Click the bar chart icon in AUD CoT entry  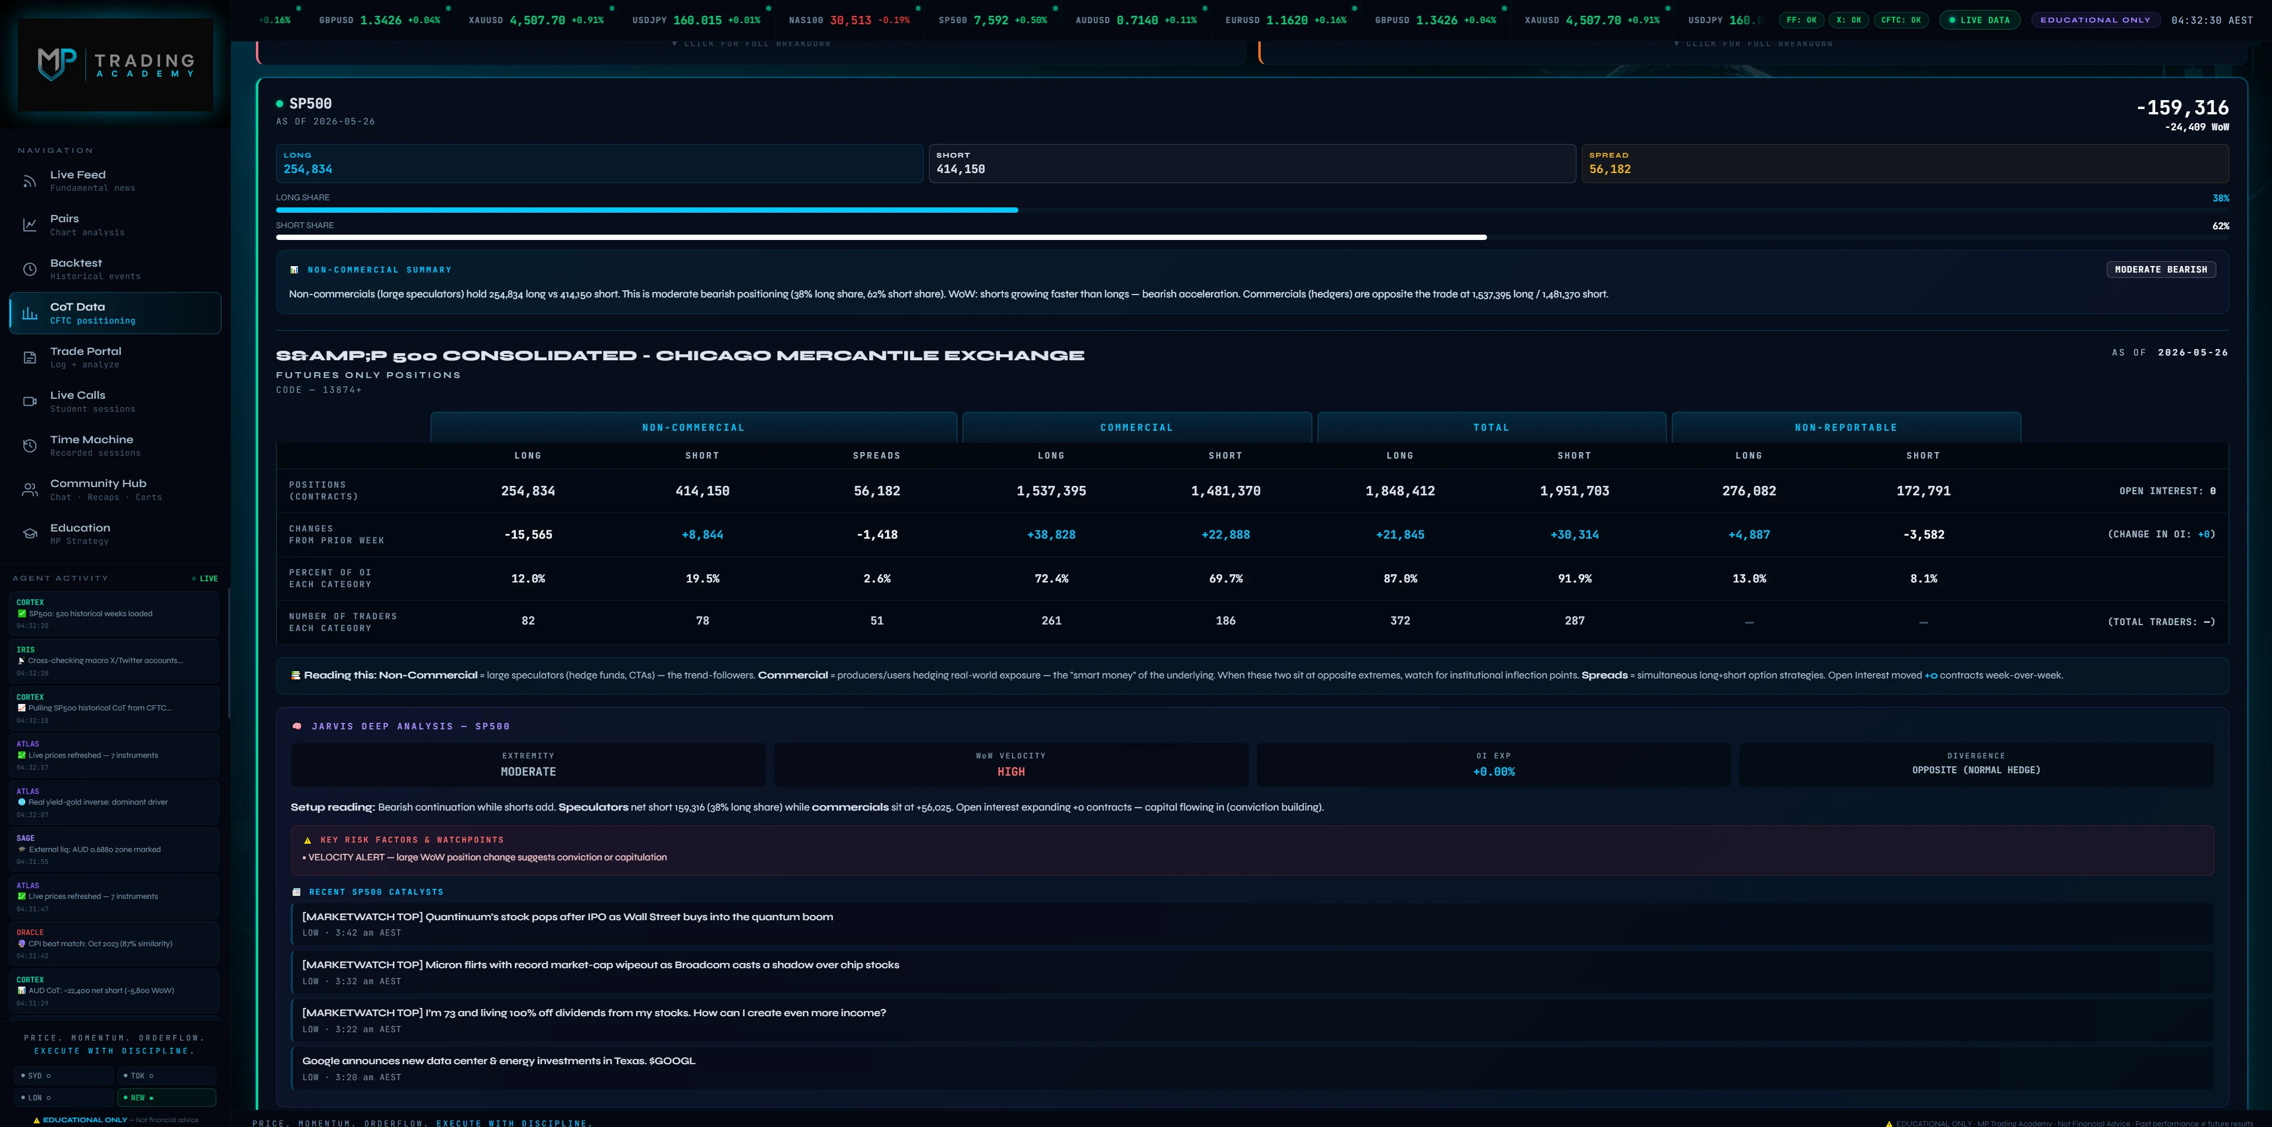tap(22, 990)
